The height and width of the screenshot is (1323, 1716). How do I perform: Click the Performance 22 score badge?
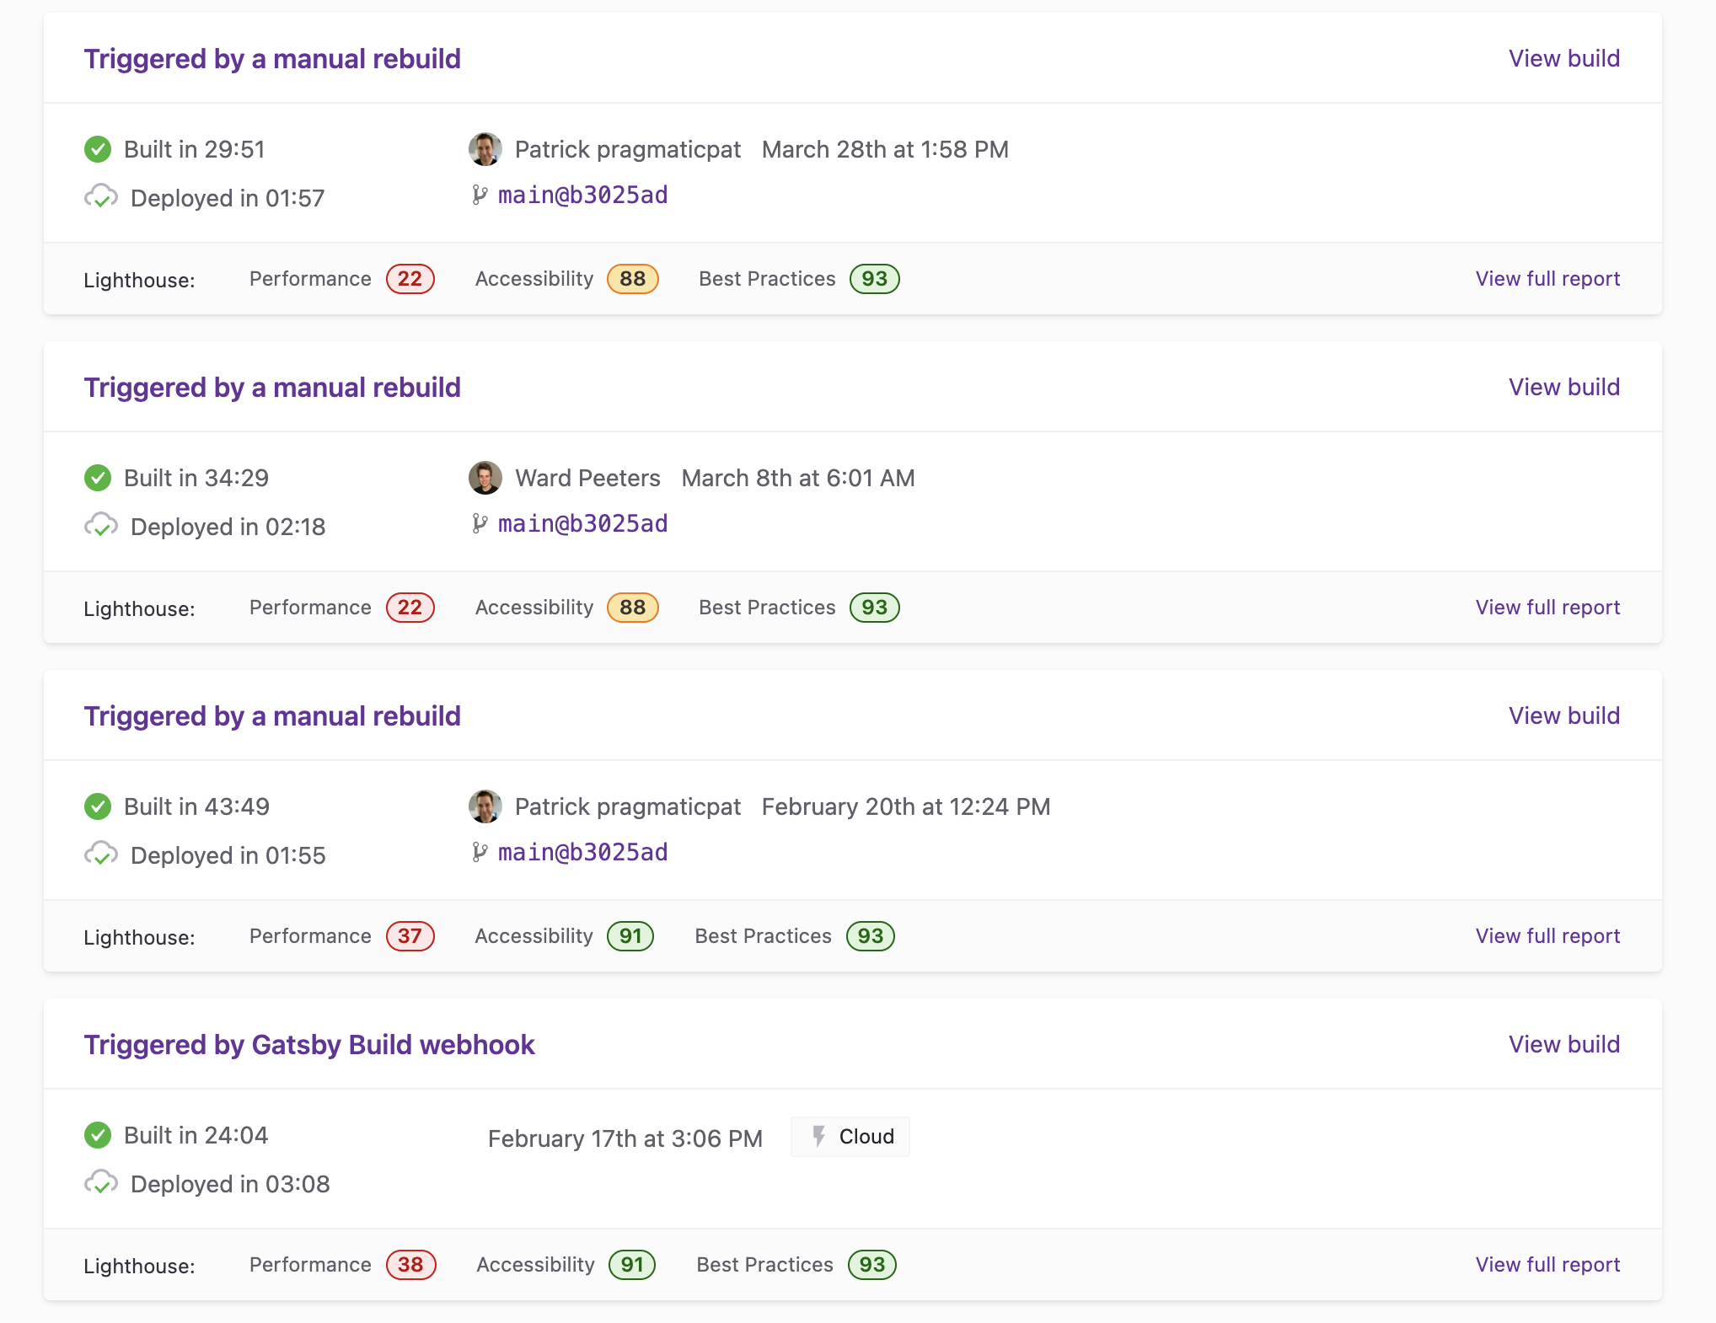410,279
